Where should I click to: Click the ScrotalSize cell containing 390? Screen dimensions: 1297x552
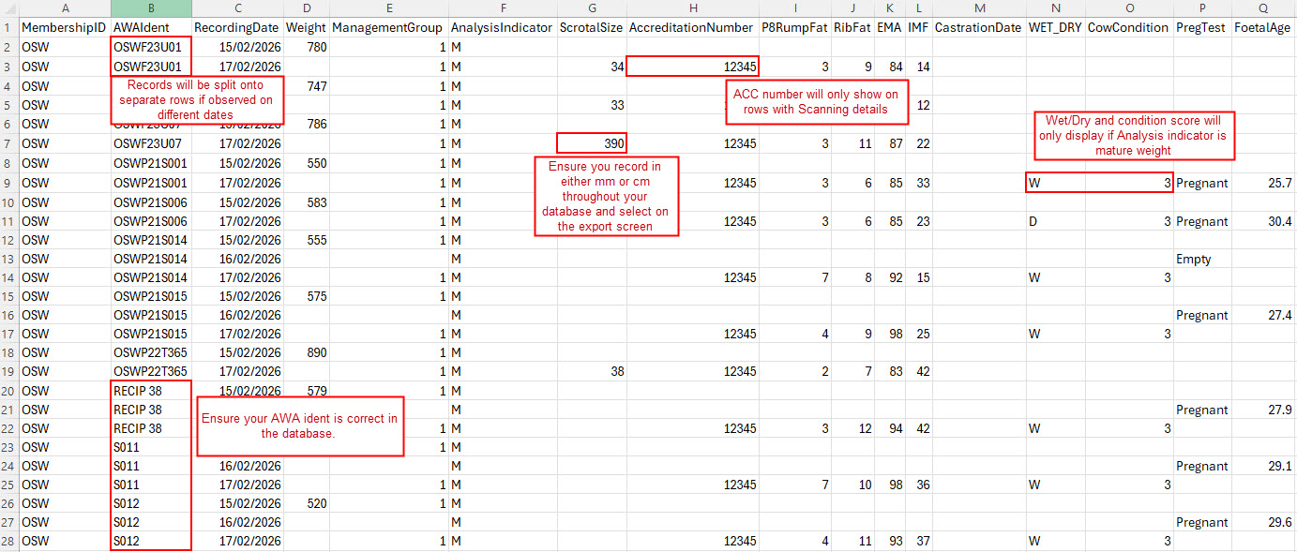[x=591, y=143]
